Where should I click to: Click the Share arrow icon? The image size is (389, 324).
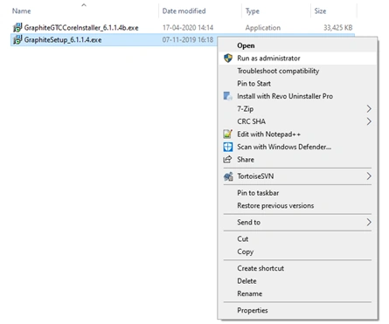coord(227,159)
